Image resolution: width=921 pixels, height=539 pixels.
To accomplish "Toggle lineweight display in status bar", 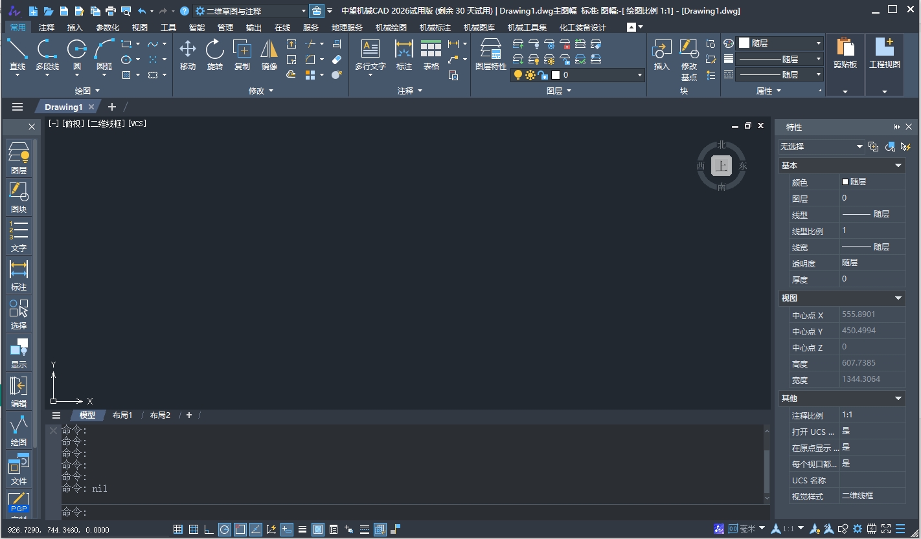I will [x=302, y=529].
